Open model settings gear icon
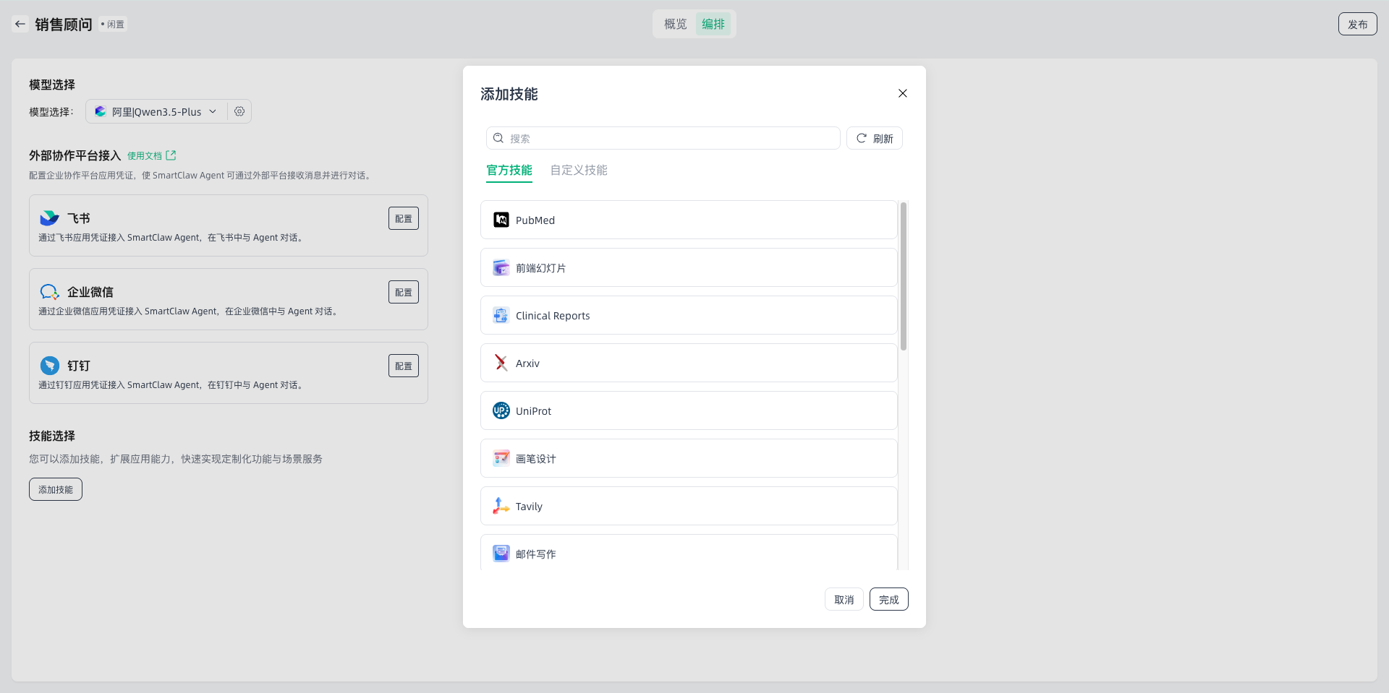The width and height of the screenshot is (1389, 693). 239,111
